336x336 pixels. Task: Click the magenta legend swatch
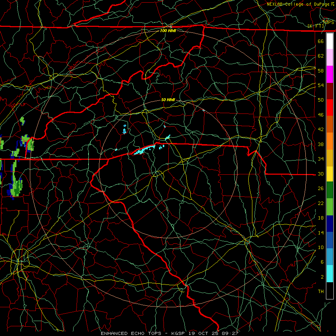330,74
